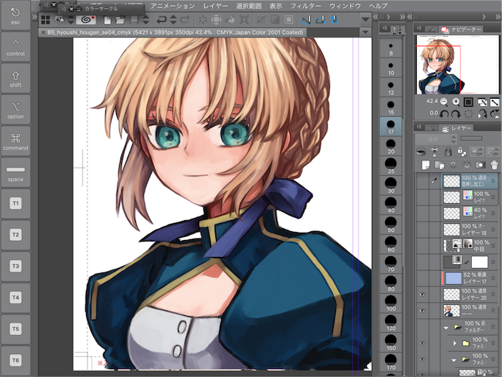Show the レイヤー 17 multiply layer
Screen dimensions: 502x377
(x=423, y=278)
